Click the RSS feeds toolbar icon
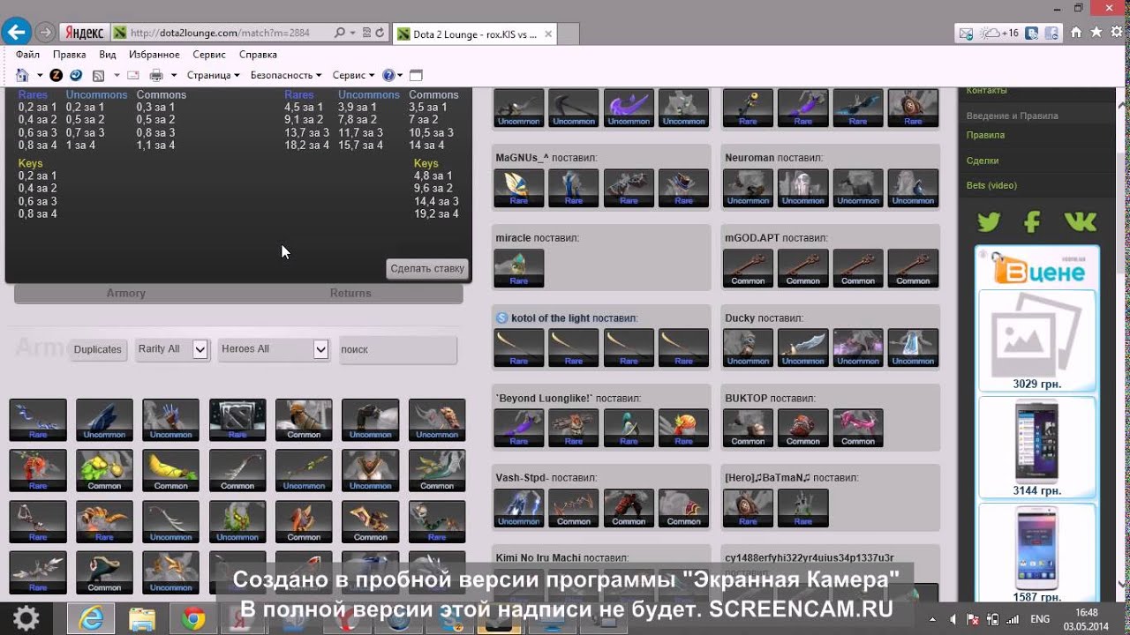 coord(99,75)
